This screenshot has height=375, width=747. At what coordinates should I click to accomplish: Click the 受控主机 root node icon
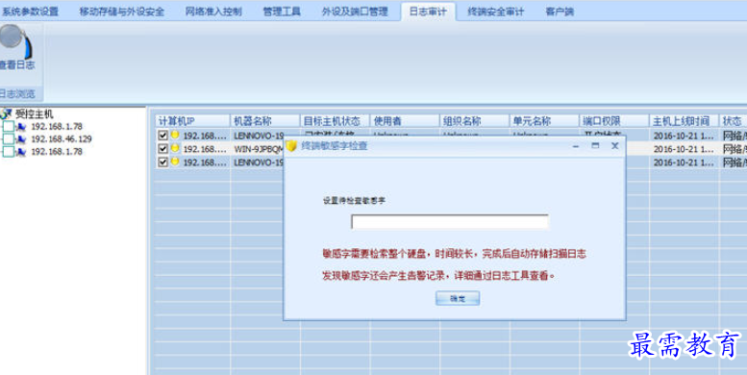(6, 113)
